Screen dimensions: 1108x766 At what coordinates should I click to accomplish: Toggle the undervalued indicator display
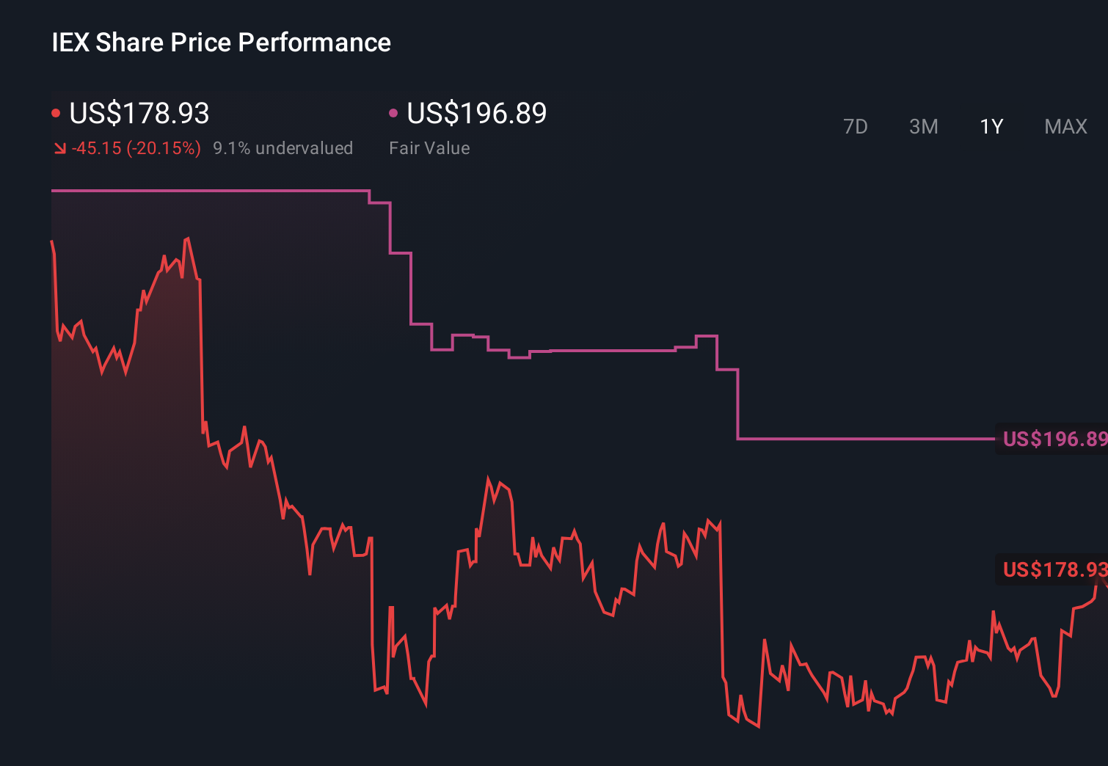tap(283, 147)
